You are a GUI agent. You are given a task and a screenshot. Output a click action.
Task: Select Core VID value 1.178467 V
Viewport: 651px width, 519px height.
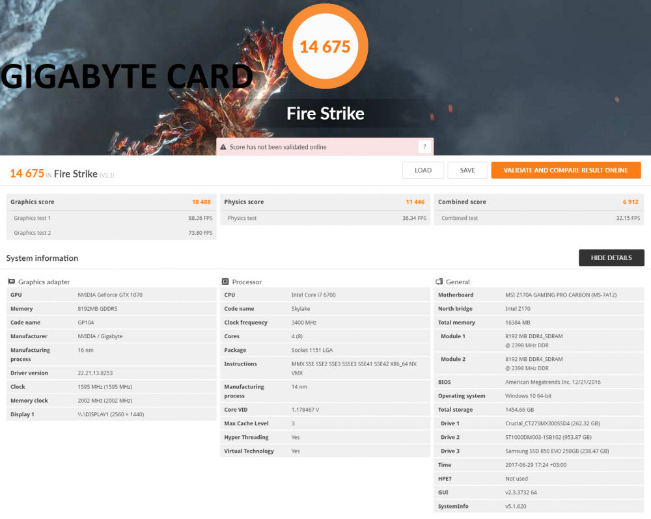tap(305, 410)
